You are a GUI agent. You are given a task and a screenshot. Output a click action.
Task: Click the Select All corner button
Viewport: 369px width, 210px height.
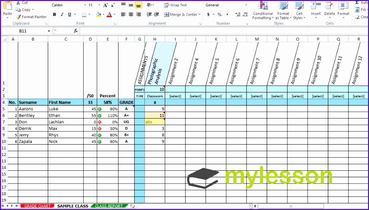(4, 39)
